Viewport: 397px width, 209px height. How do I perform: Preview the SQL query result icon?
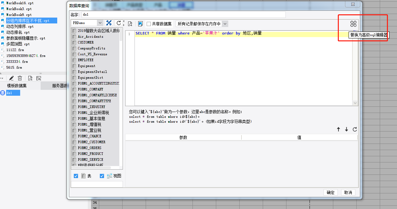coord(130,24)
